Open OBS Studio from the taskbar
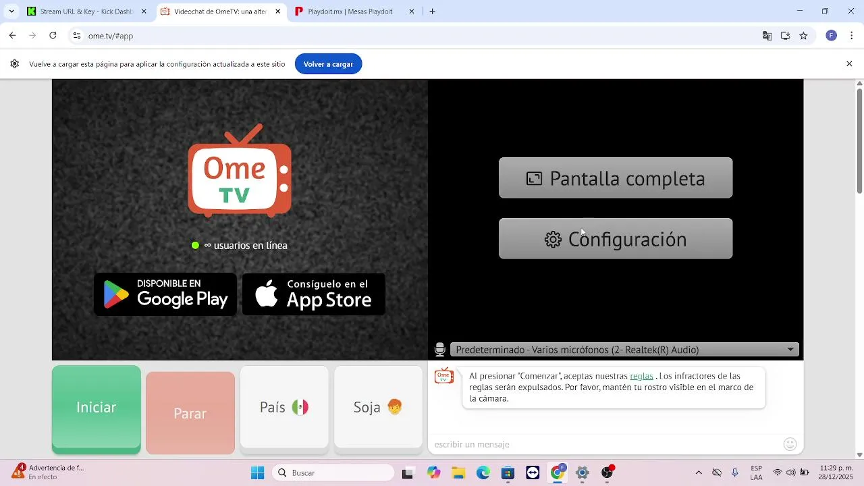 click(607, 473)
